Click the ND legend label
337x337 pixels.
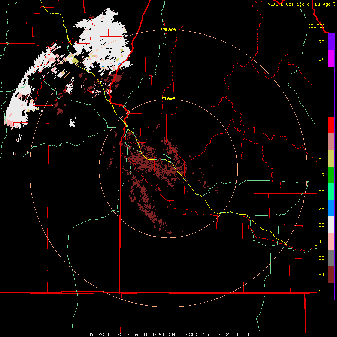tap(321, 292)
